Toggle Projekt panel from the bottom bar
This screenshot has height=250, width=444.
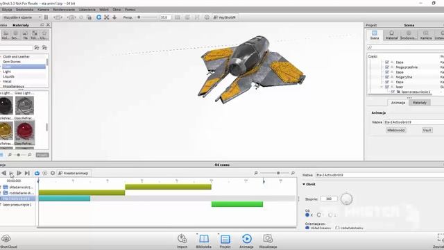pos(225,241)
